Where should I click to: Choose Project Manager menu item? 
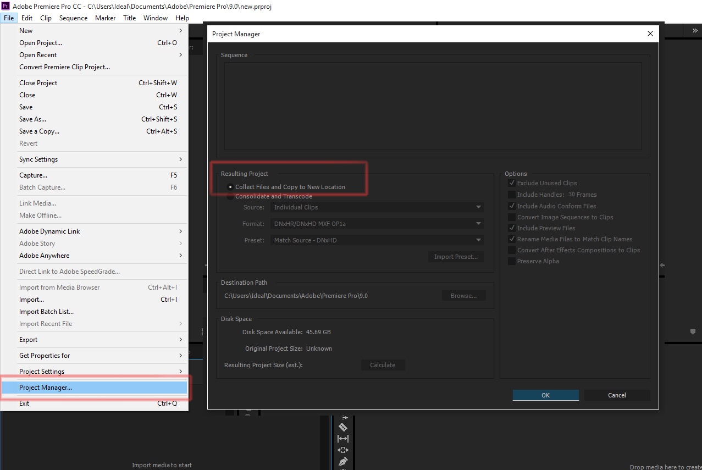click(x=95, y=388)
